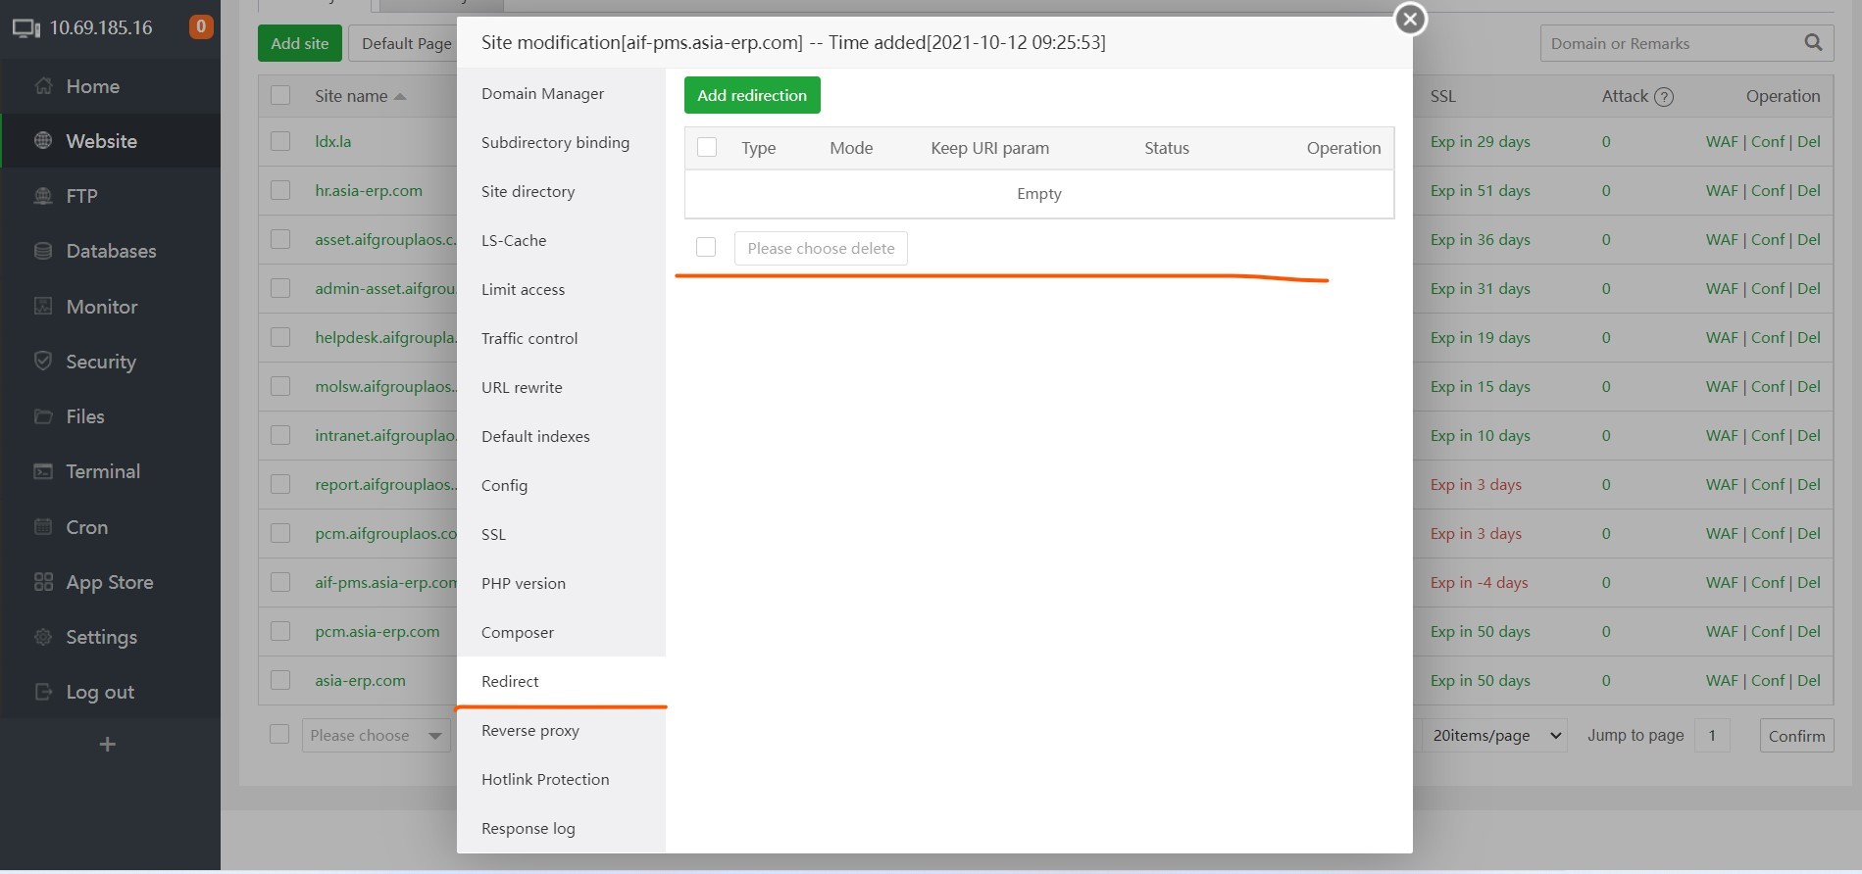Open the pcm.asia-erp.com site link
The width and height of the screenshot is (1862, 874).
pos(377,631)
